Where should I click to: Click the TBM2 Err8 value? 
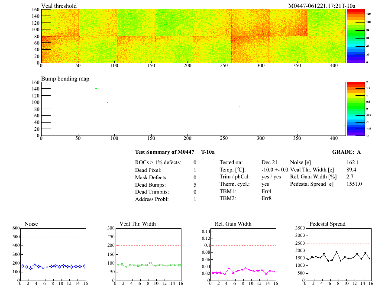click(267, 198)
